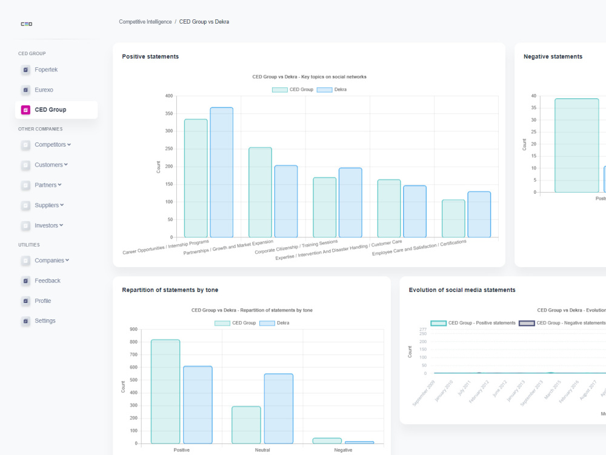Image resolution: width=606 pixels, height=455 pixels.
Task: Click the Investors sidebar icon
Action: [x=25, y=225]
